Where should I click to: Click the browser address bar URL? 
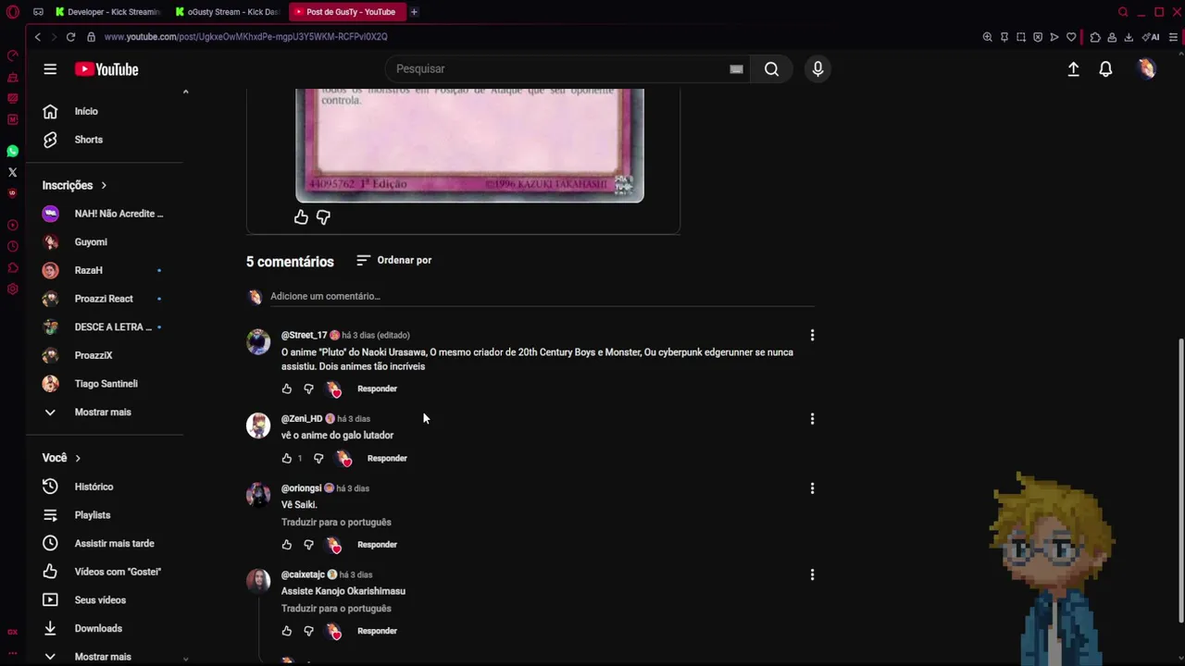tap(245, 37)
